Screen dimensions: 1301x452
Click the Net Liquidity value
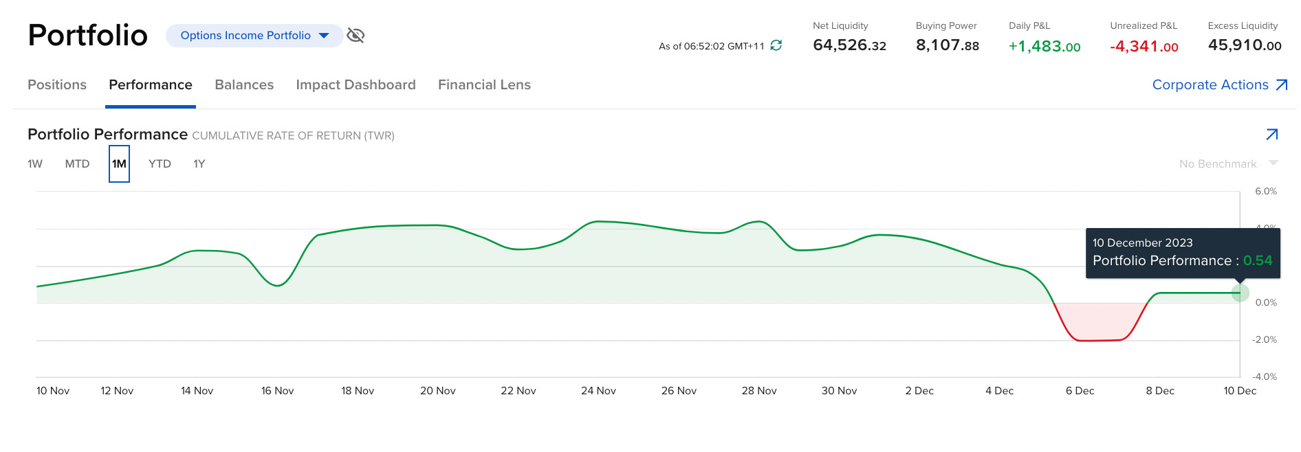(x=849, y=45)
